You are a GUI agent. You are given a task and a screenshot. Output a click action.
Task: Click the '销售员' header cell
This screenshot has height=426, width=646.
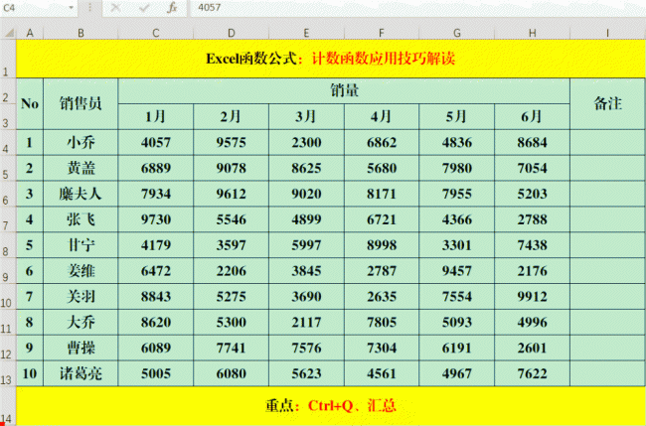pyautogui.click(x=81, y=103)
